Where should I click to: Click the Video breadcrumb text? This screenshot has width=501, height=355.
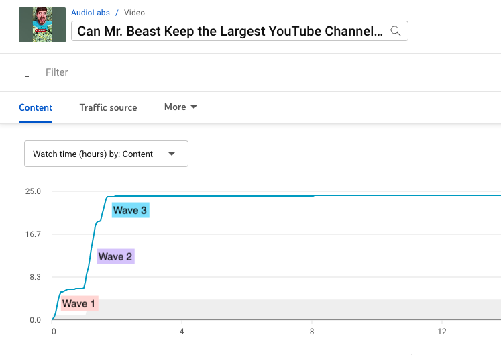(x=134, y=13)
